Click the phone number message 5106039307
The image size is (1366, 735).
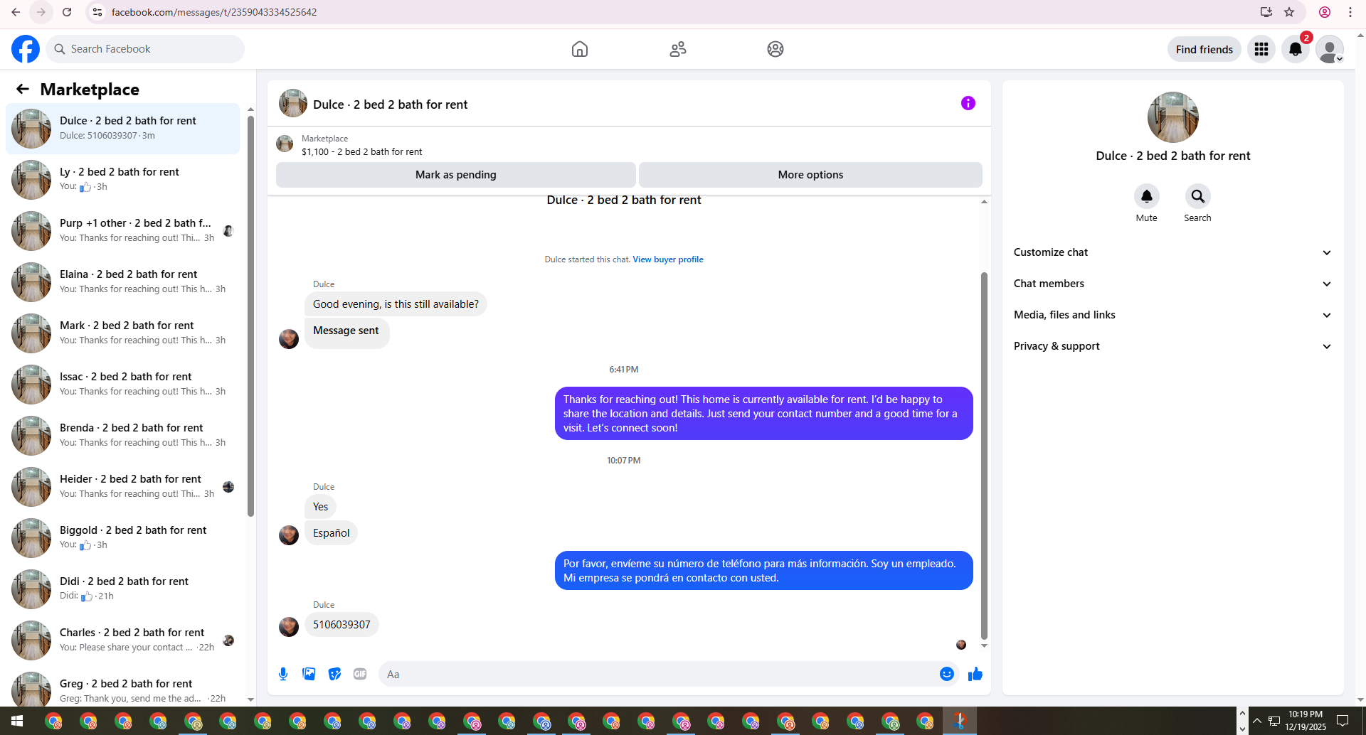click(341, 625)
